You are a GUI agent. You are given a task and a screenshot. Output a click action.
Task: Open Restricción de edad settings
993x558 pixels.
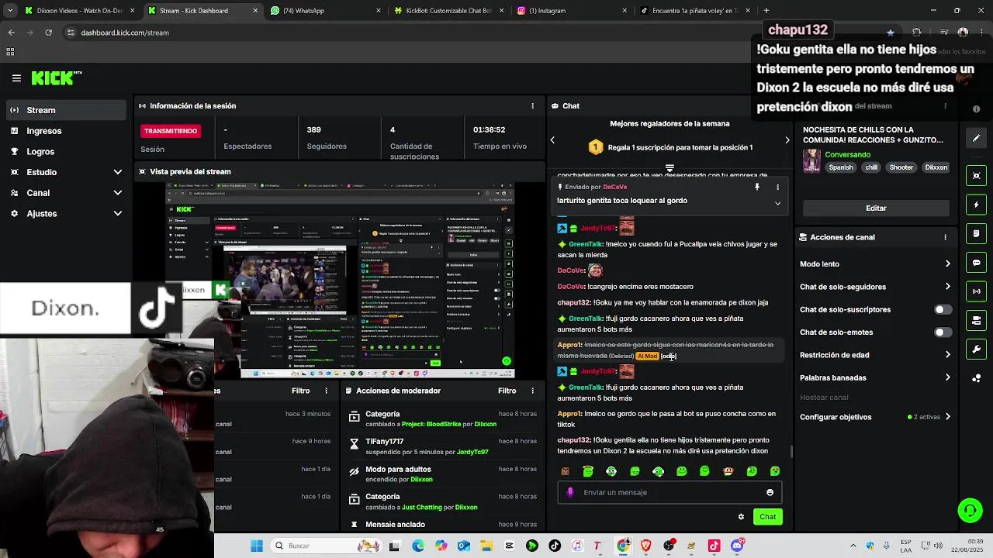[875, 355]
